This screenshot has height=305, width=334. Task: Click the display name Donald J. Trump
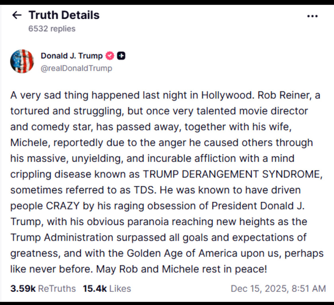(x=72, y=56)
